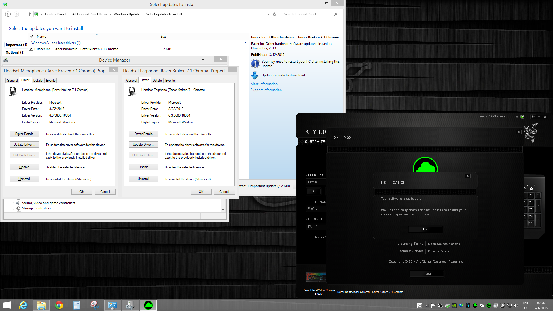Click Update Driver in Headset Microphone properties
Screen dimensions: 553x311
click(24, 145)
